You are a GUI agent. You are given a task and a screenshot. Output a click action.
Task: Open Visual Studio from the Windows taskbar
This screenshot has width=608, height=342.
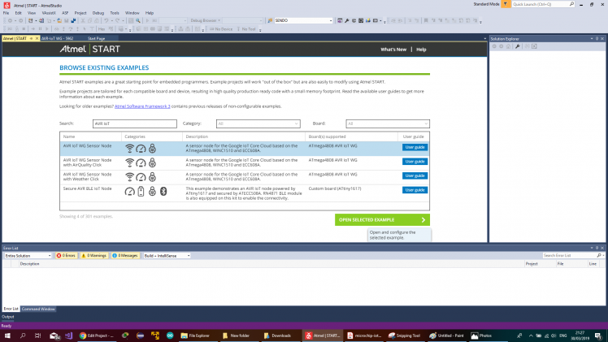tap(68, 335)
